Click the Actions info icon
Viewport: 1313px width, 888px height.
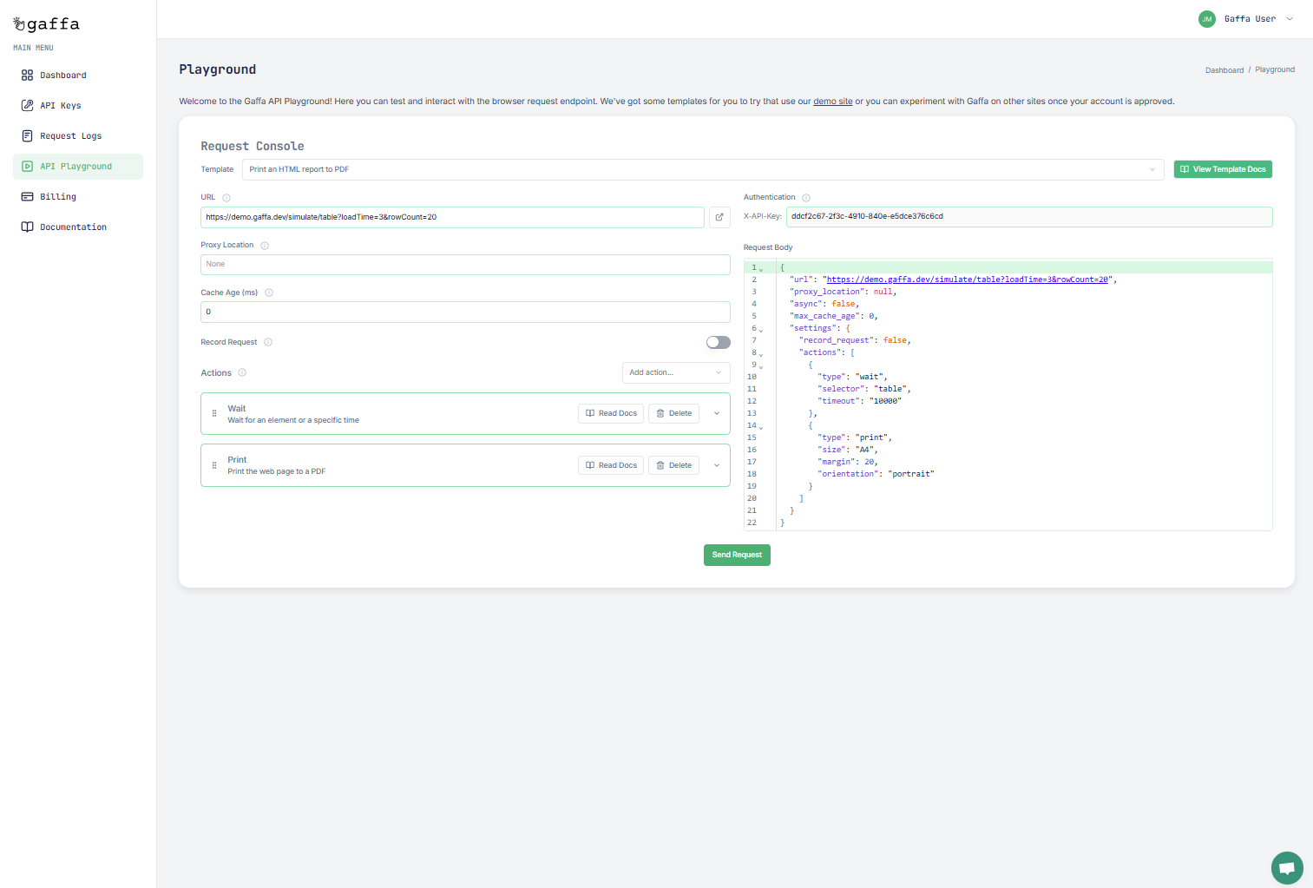click(242, 373)
